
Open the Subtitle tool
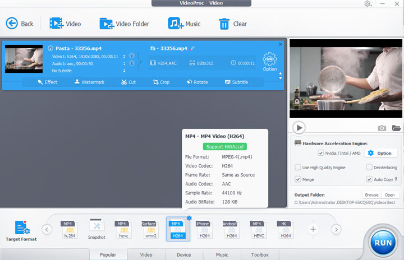coord(236,82)
